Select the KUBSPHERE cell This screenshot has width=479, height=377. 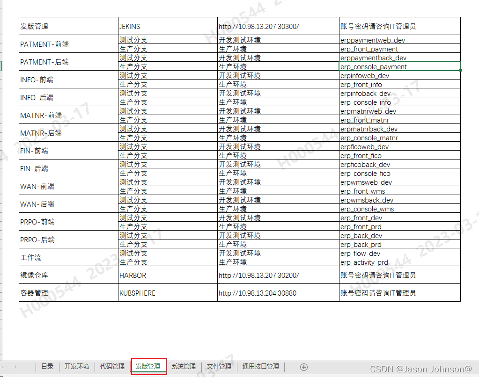(168, 293)
